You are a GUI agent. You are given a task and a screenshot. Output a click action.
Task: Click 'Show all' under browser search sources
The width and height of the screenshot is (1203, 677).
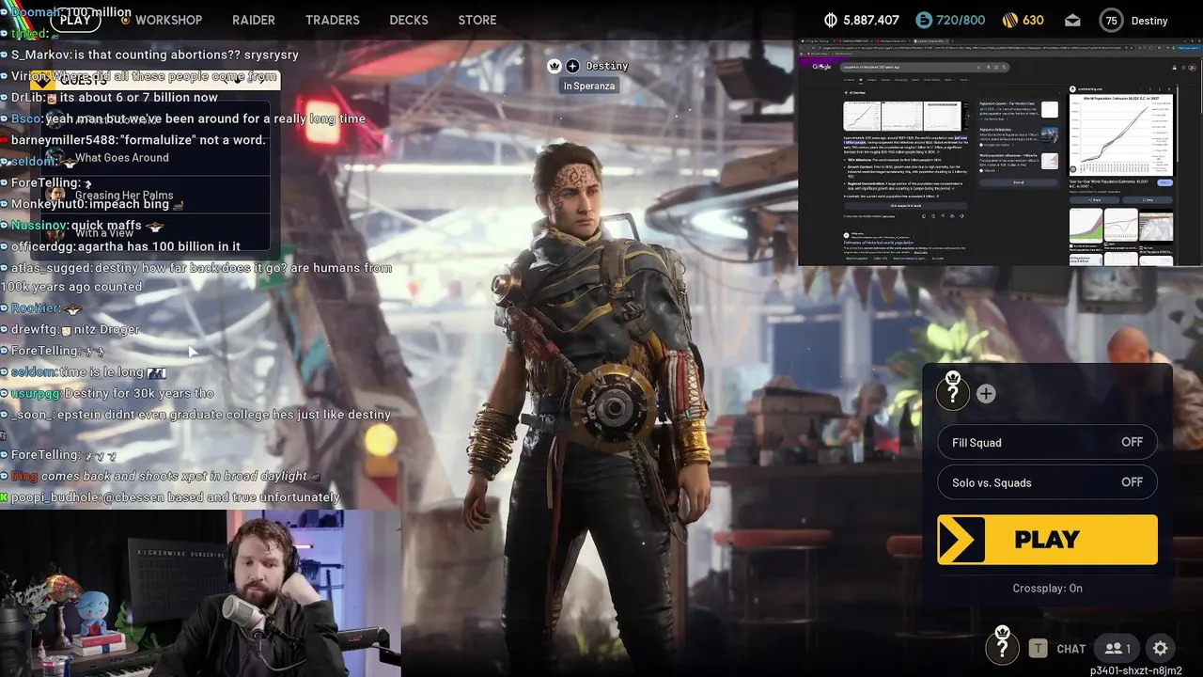pos(1019,182)
